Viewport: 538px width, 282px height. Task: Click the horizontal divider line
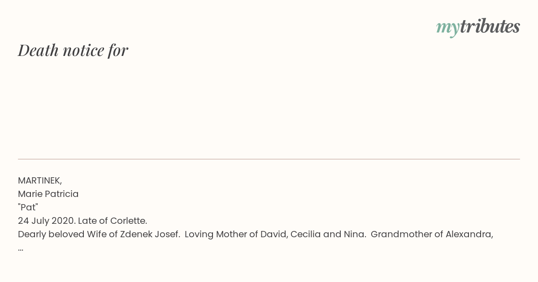[x=269, y=159]
